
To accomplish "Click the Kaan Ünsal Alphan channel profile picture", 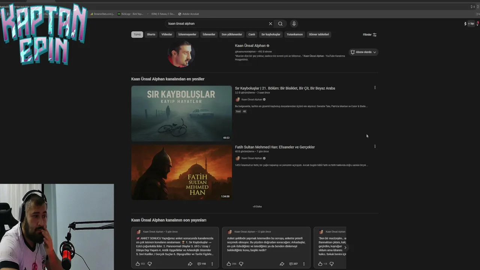I will pyautogui.click(x=181, y=54).
